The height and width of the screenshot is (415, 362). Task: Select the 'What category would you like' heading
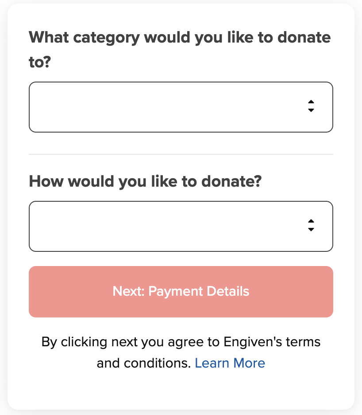(x=180, y=49)
